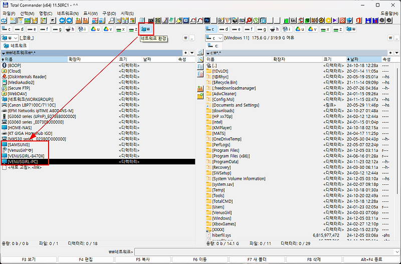Sort left panel by 이름 column
The height and width of the screenshot is (264, 401).
point(34,59)
